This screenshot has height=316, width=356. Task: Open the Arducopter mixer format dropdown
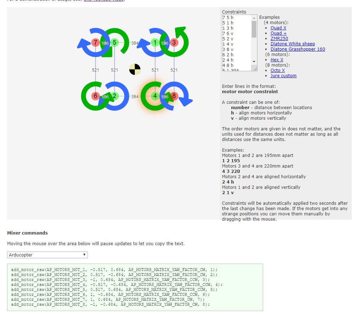click(x=48, y=255)
